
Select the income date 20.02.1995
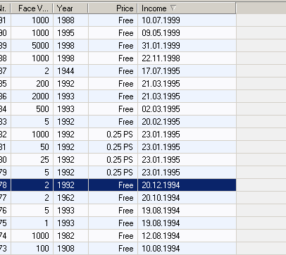pyautogui.click(x=161, y=122)
